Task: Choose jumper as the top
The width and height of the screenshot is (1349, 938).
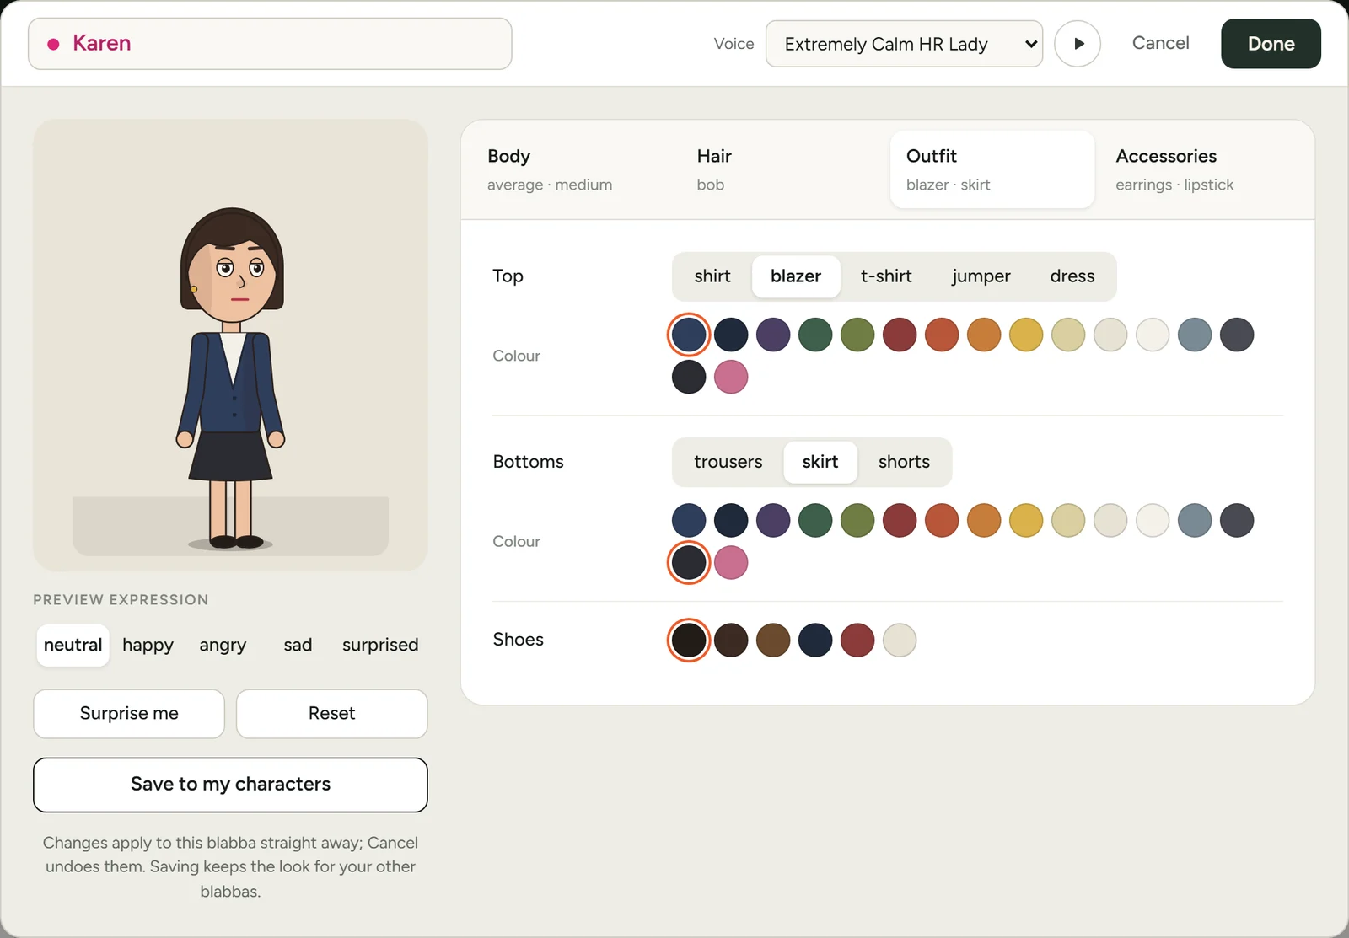Action: 981,276
